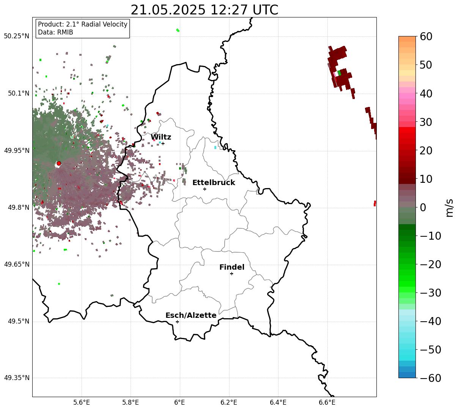Click the Ettelbruck station cross marker
Image resolution: width=458 pixels, height=410 pixels.
coord(205,189)
